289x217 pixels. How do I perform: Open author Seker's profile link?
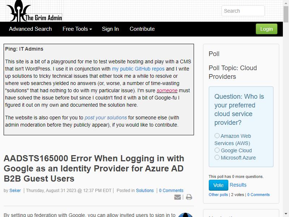[15, 191]
